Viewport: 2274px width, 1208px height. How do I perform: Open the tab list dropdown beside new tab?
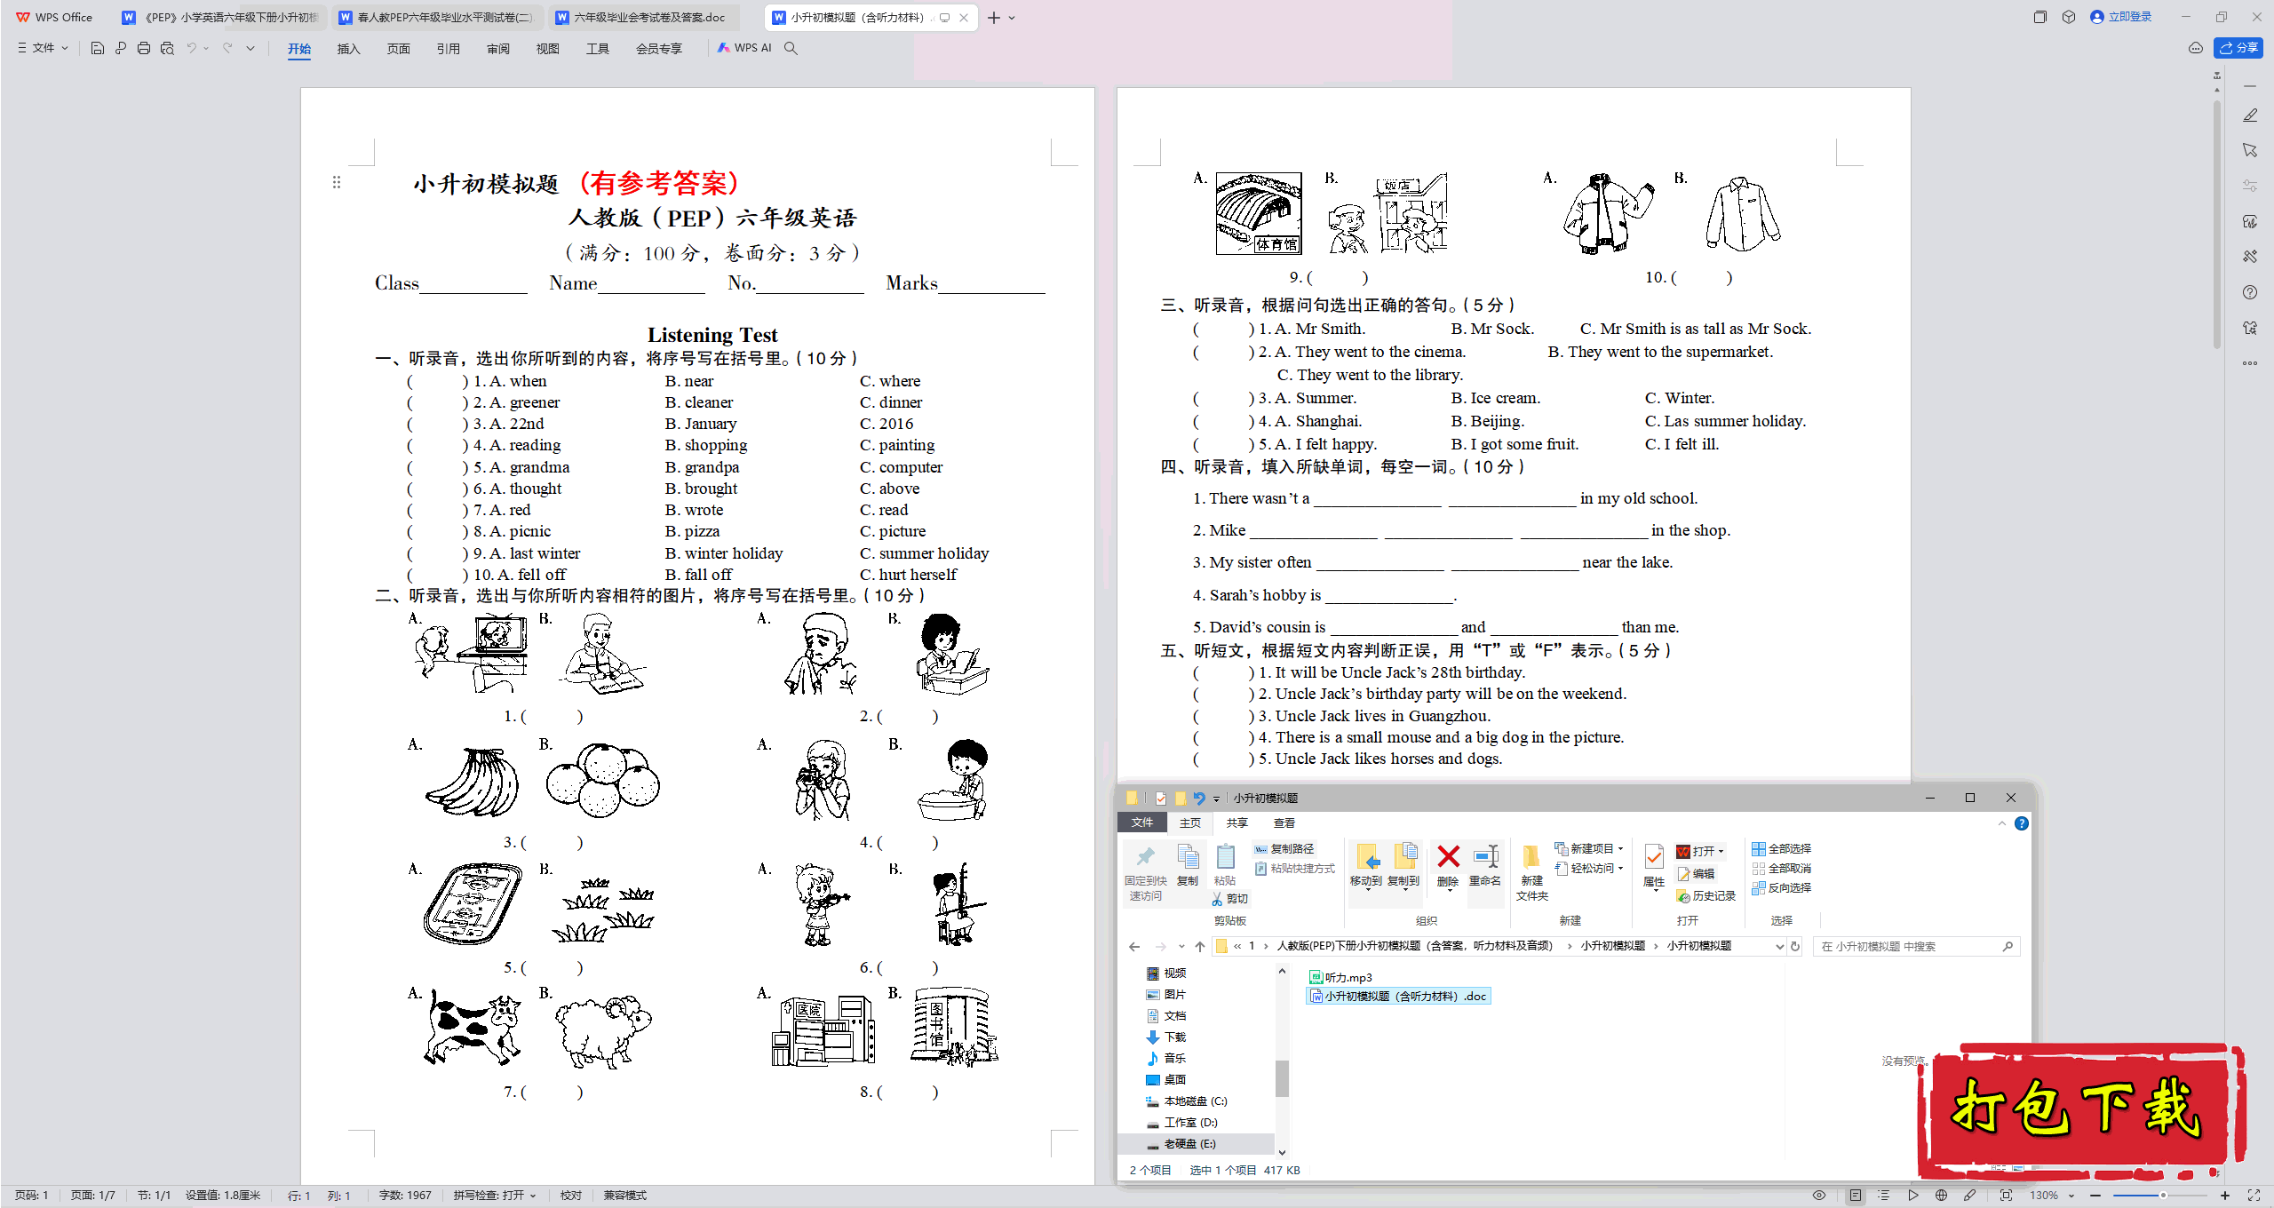pos(1013,18)
